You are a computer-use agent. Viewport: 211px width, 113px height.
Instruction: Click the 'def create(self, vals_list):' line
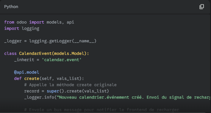pyautogui.click(x=49, y=78)
